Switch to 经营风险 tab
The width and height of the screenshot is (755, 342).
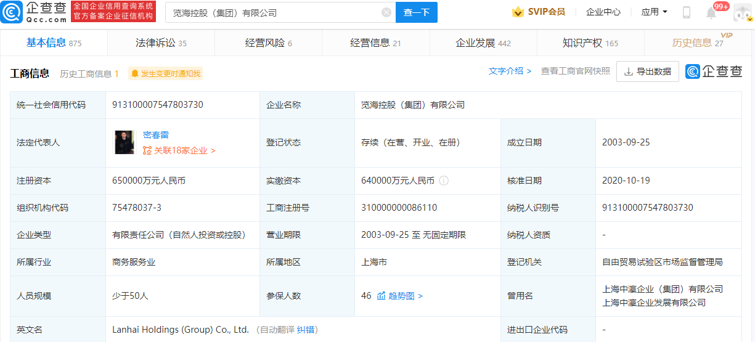268,43
